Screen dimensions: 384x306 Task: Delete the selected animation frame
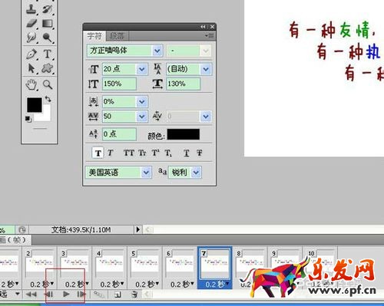pos(134,294)
